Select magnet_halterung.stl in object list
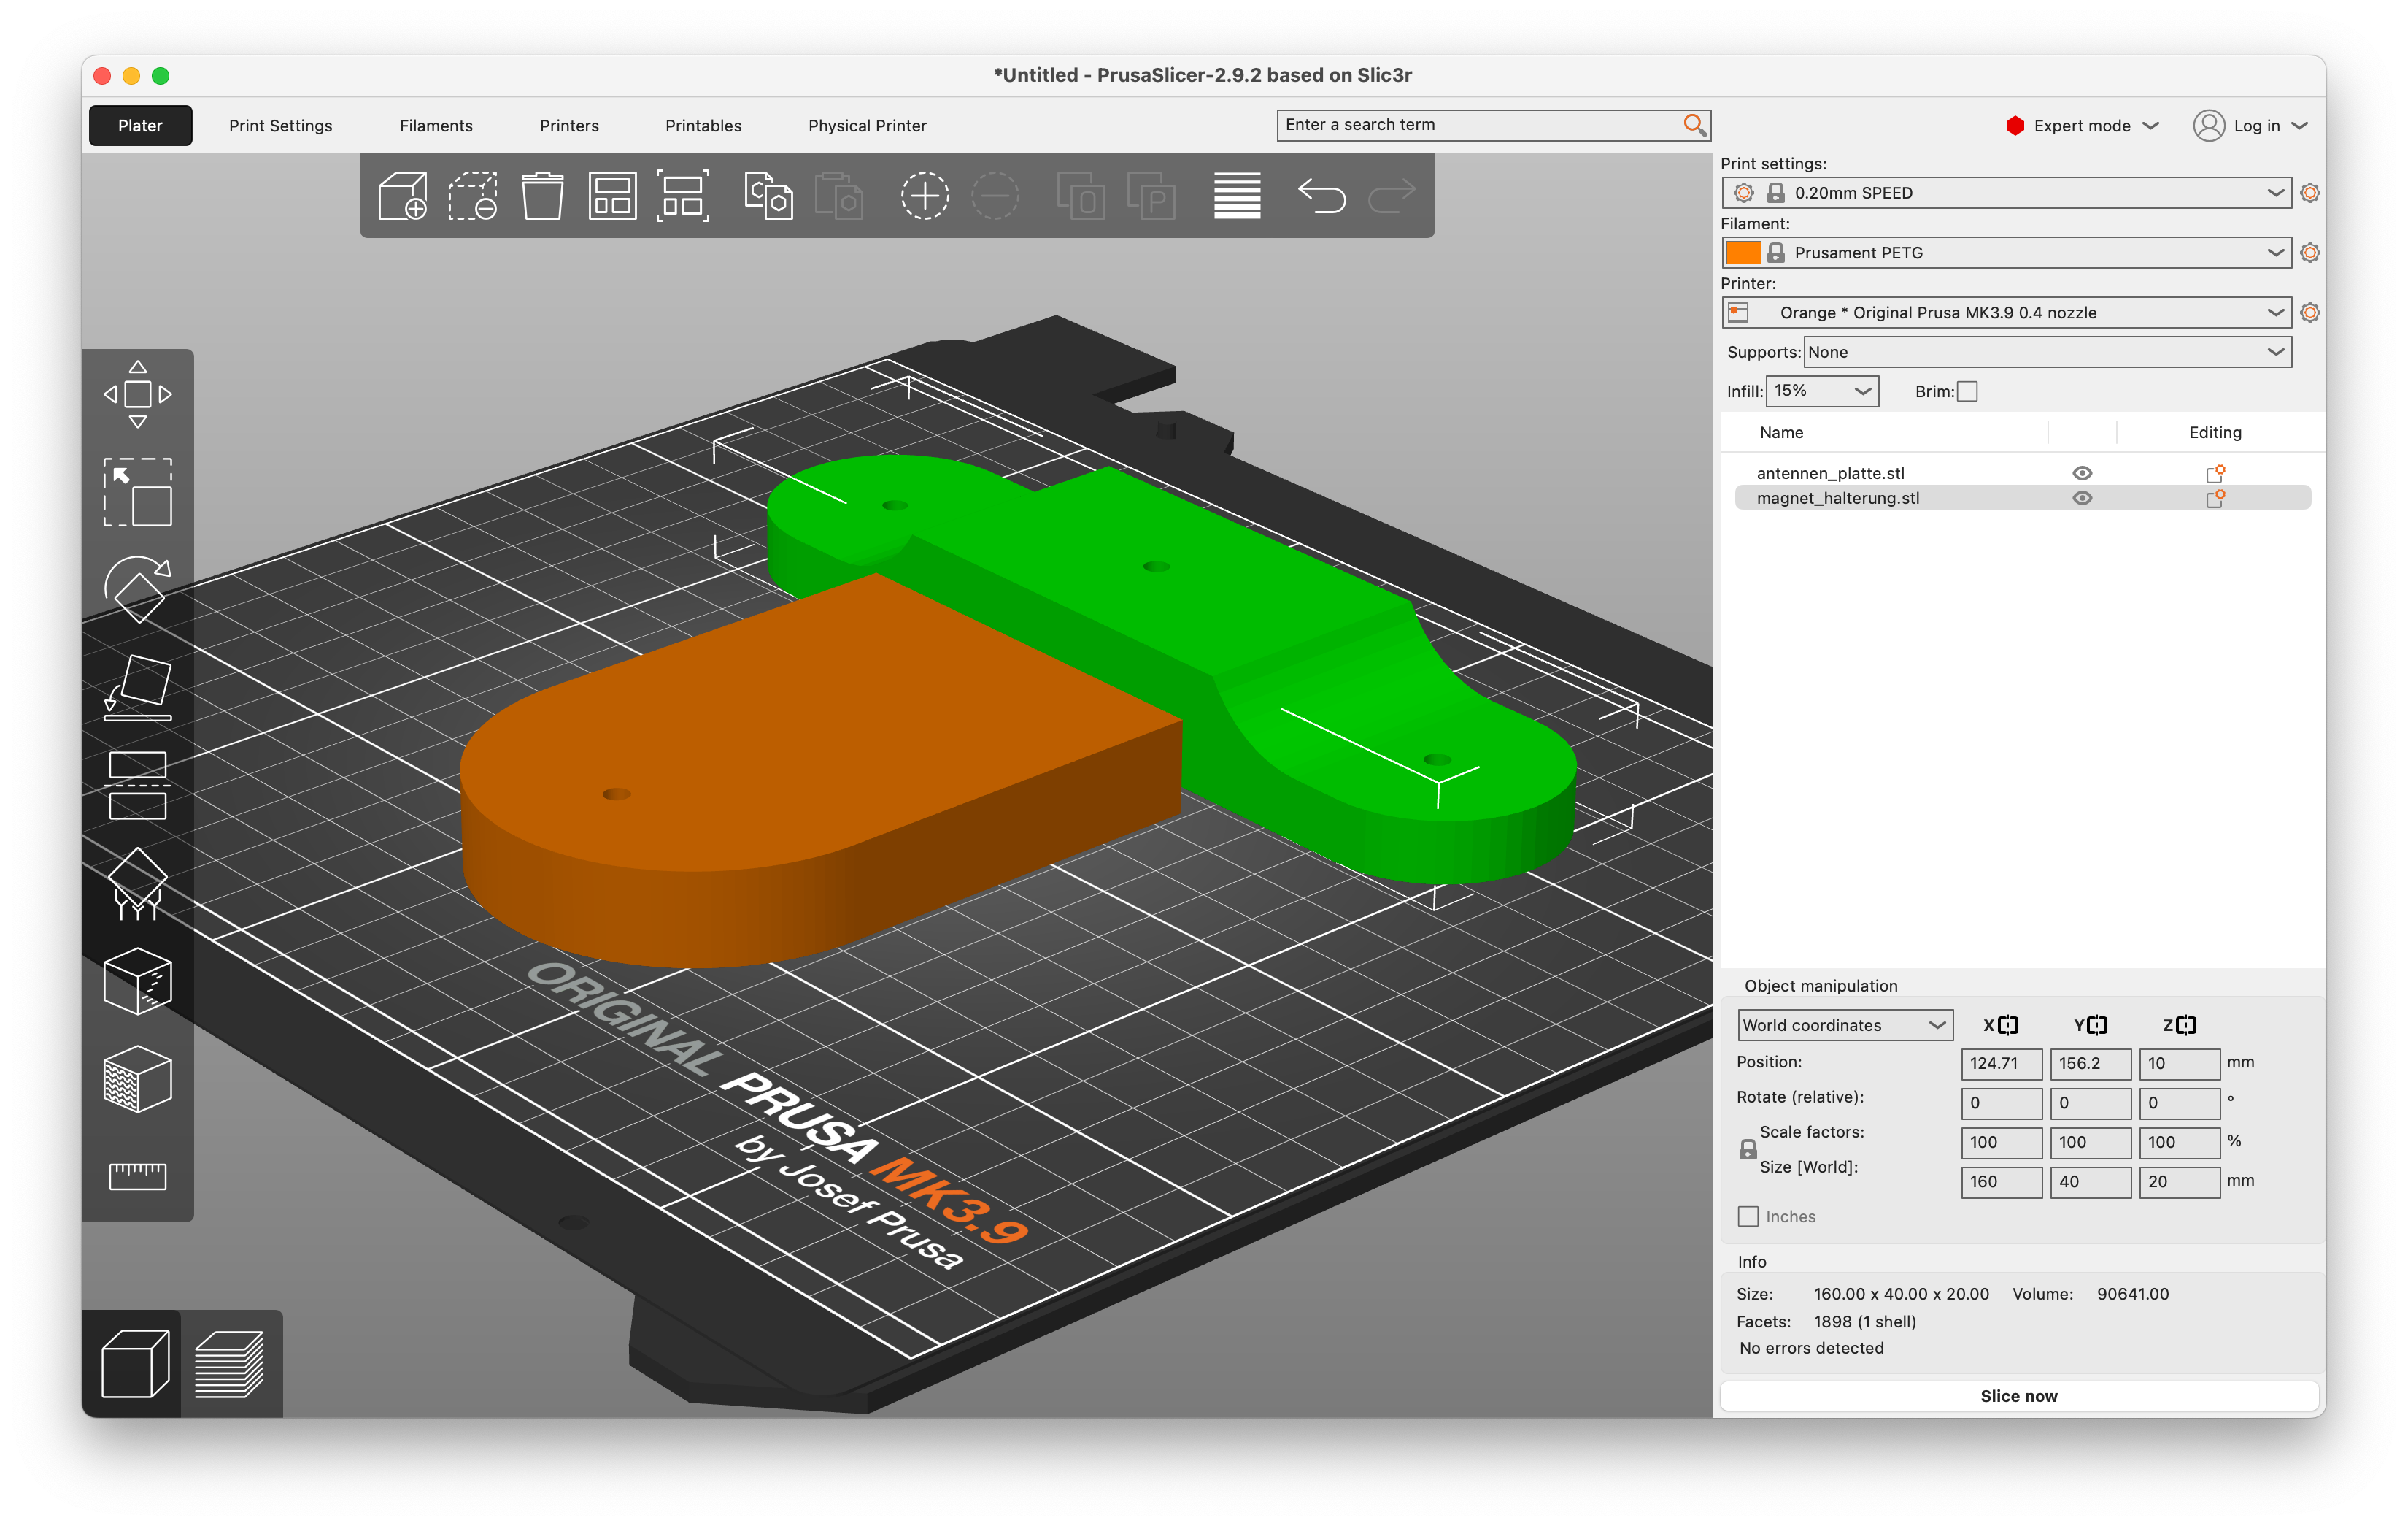This screenshot has height=1526, width=2408. 1838,497
